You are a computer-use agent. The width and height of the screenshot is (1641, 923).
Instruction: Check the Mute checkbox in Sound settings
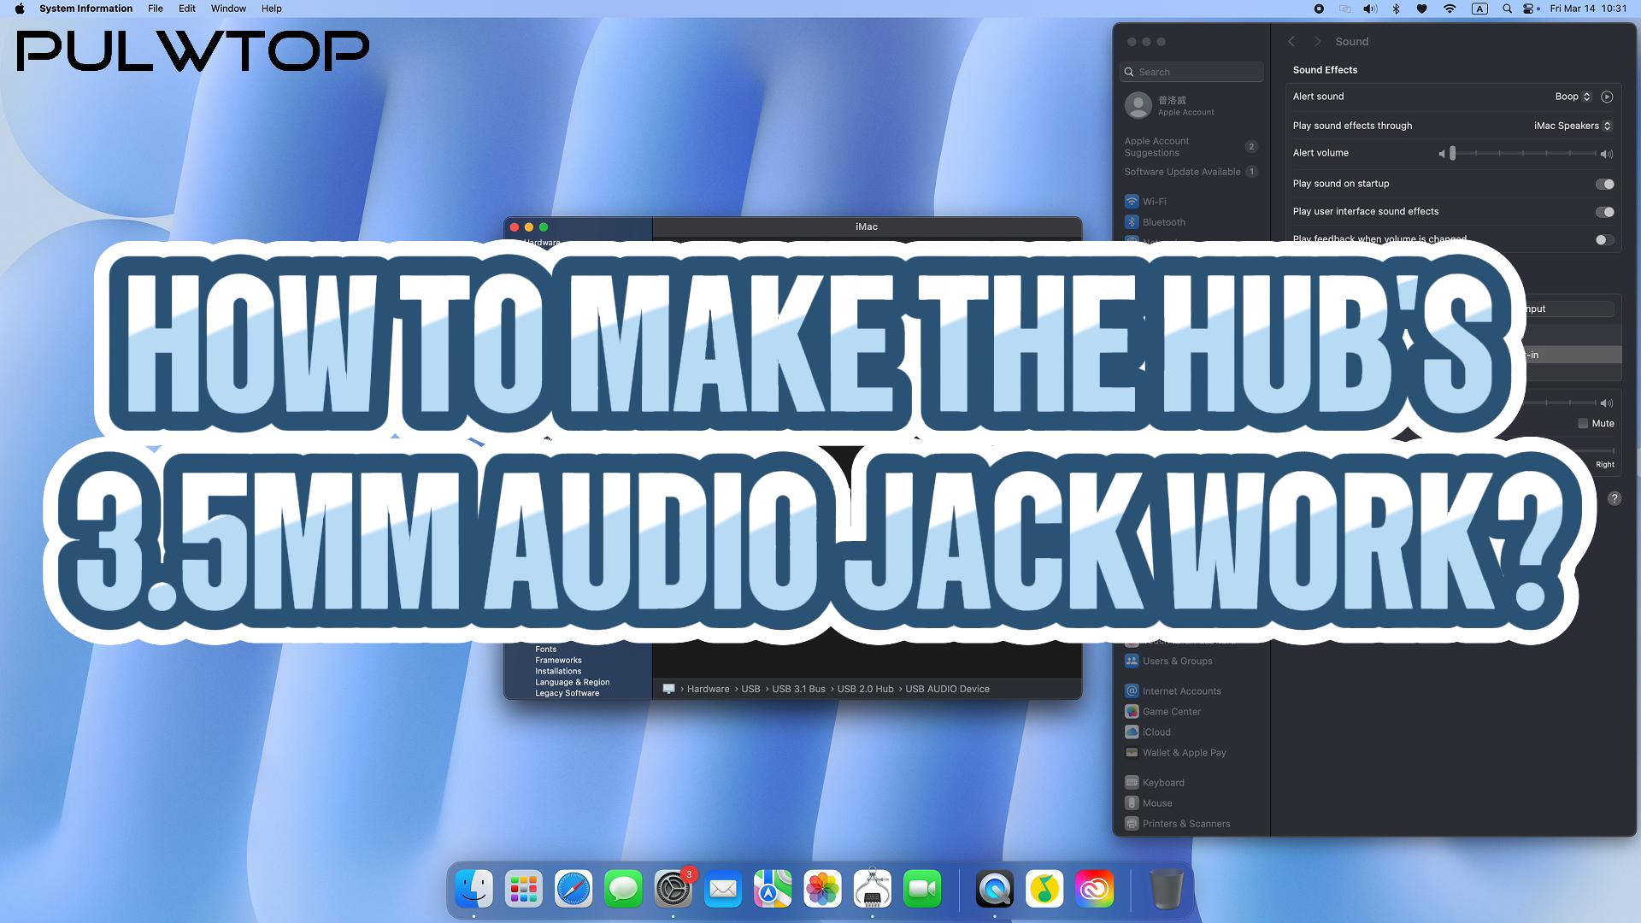1583,423
